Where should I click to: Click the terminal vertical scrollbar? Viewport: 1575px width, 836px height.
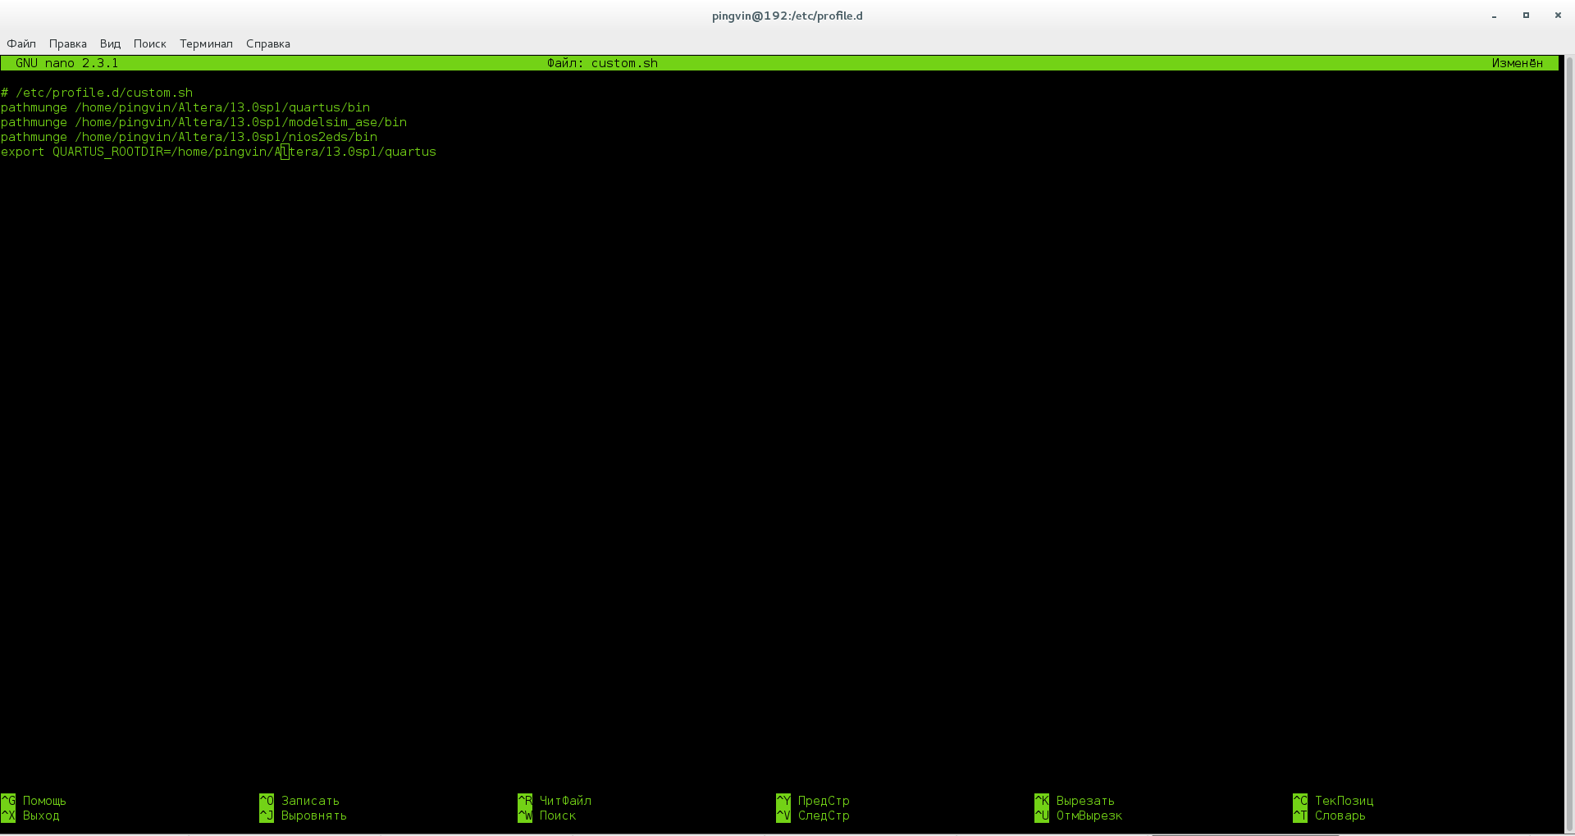point(1568,444)
